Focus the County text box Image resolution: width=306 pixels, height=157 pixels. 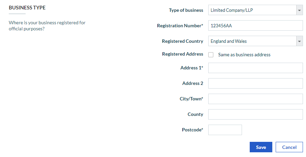[x=255, y=114]
